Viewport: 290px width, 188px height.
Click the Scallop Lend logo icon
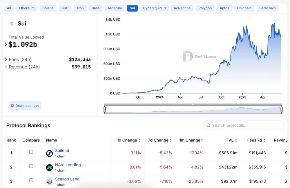49,182
